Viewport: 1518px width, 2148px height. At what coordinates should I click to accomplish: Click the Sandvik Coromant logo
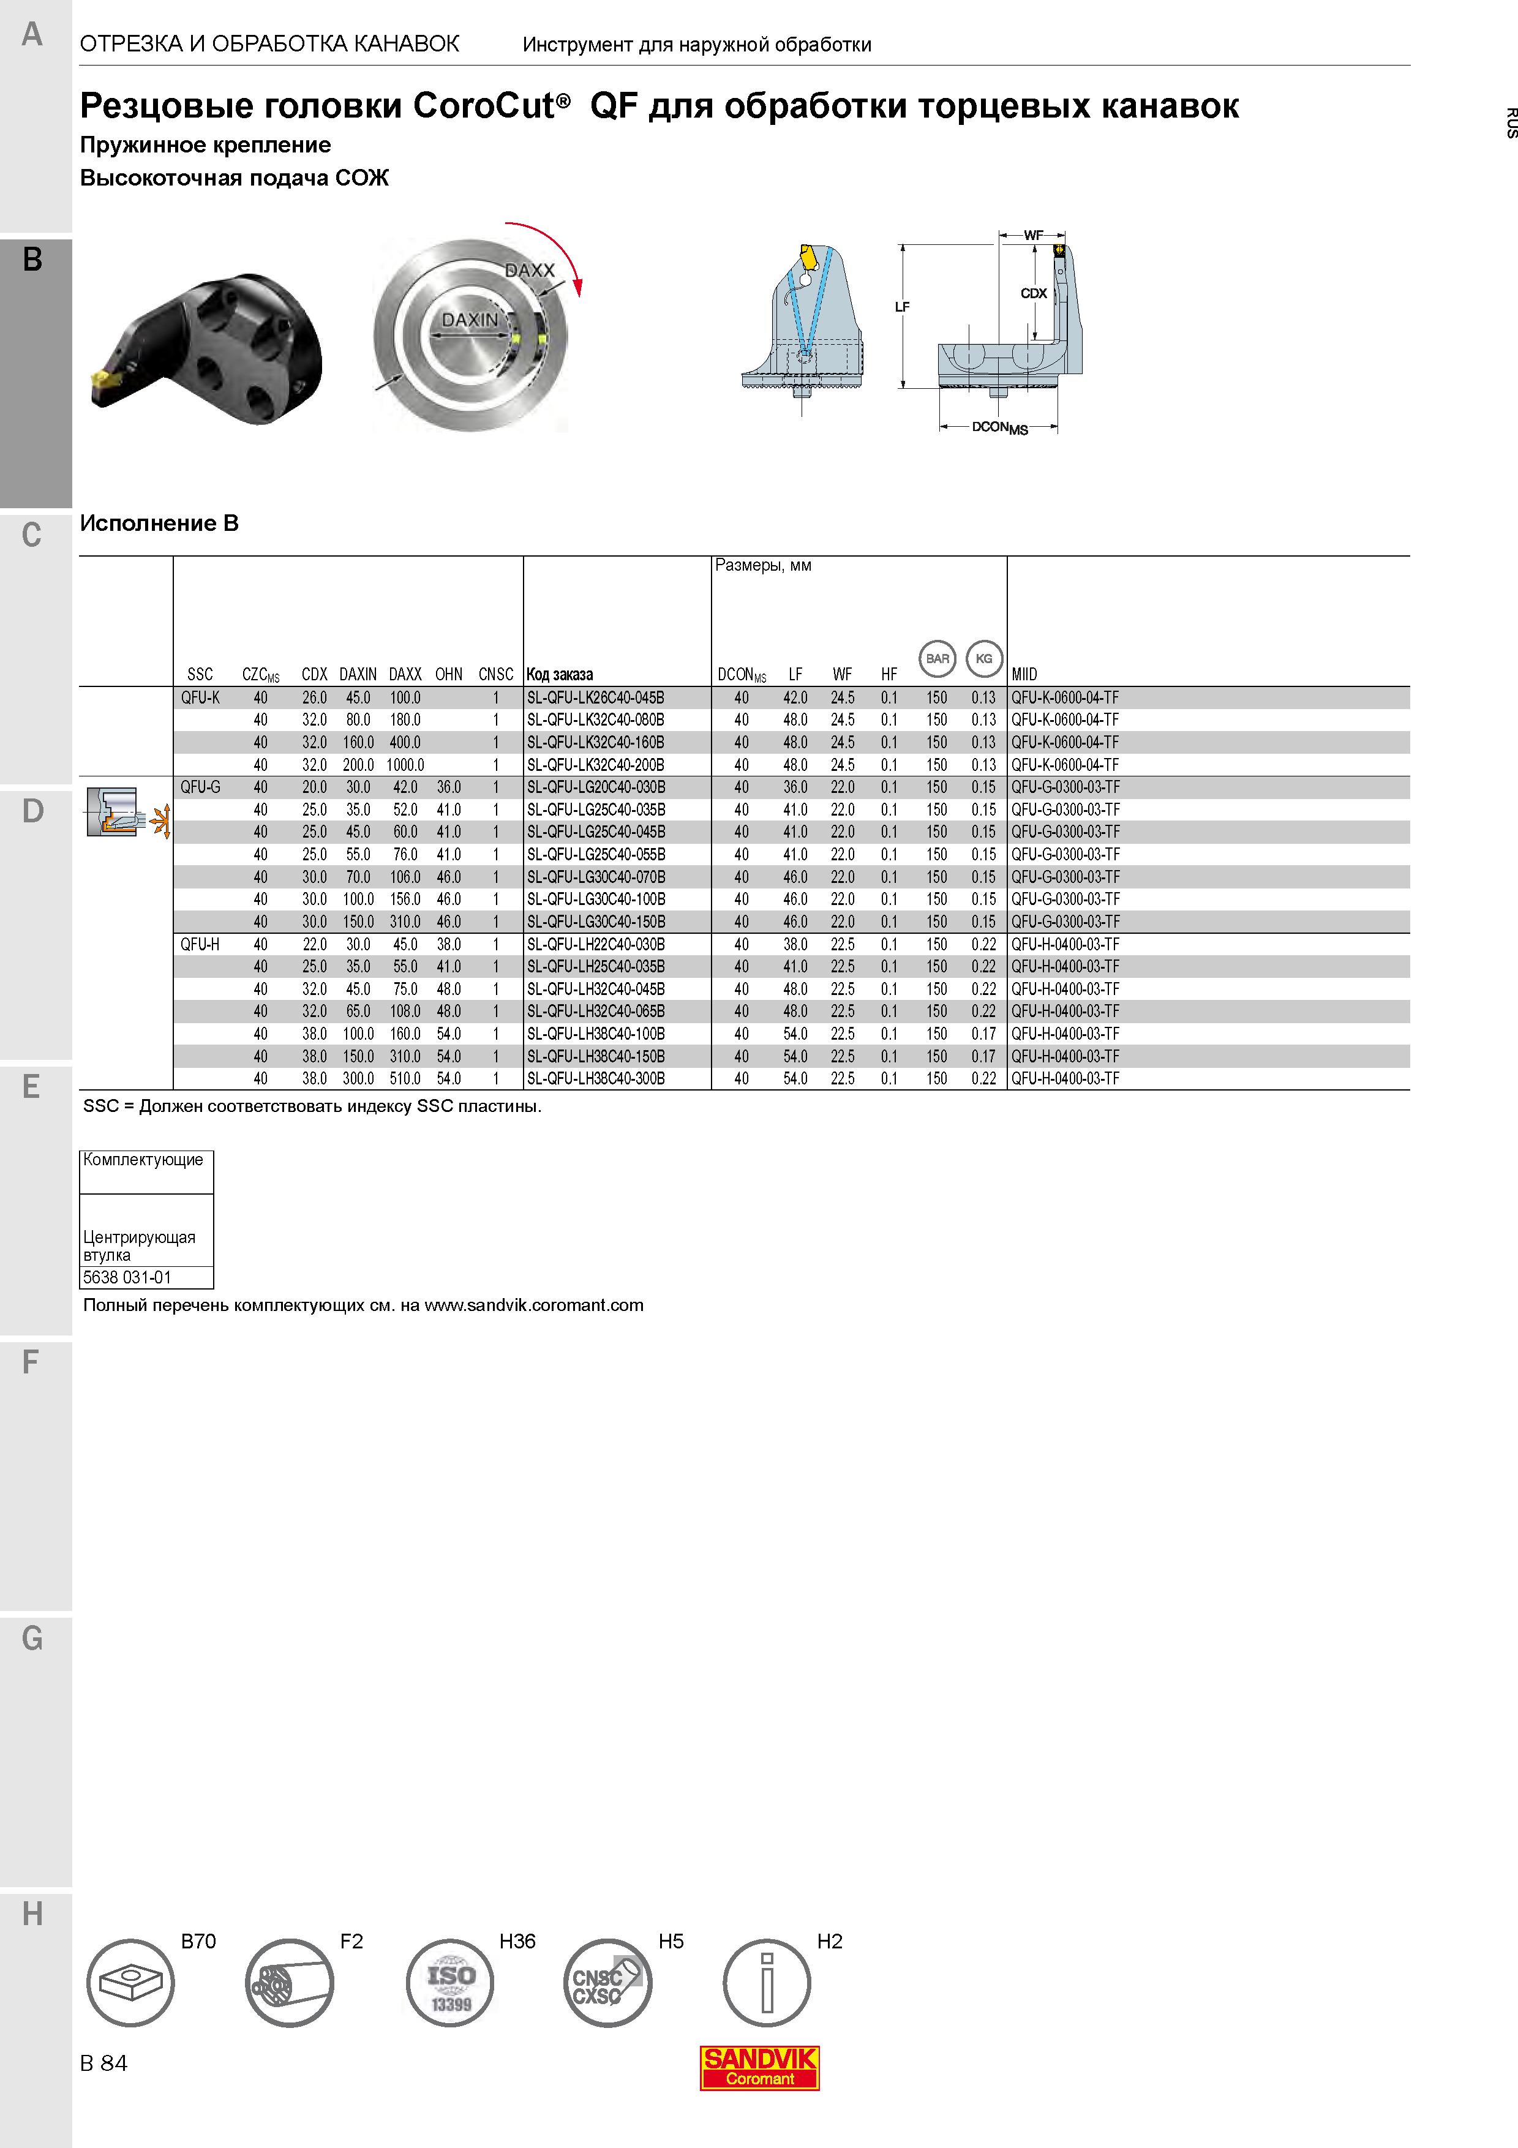click(x=759, y=2068)
